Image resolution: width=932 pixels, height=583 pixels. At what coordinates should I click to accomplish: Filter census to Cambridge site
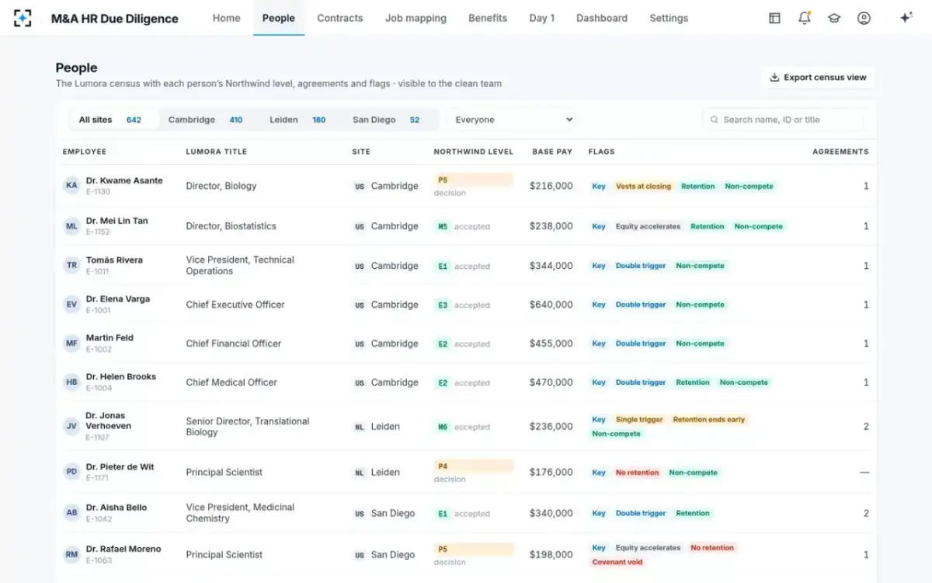[x=205, y=120]
